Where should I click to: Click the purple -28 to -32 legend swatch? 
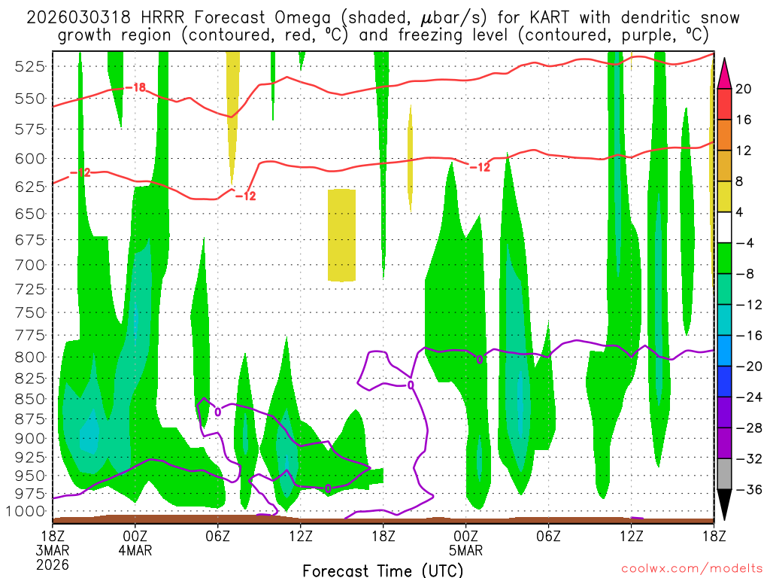724,443
